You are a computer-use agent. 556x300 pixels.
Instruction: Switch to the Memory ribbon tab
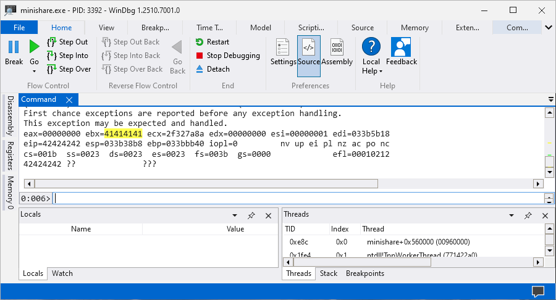[x=415, y=28]
